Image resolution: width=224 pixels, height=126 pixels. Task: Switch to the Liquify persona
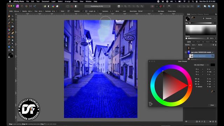(22, 6)
